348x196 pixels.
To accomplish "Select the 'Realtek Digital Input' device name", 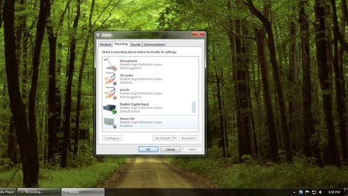I will tap(134, 104).
